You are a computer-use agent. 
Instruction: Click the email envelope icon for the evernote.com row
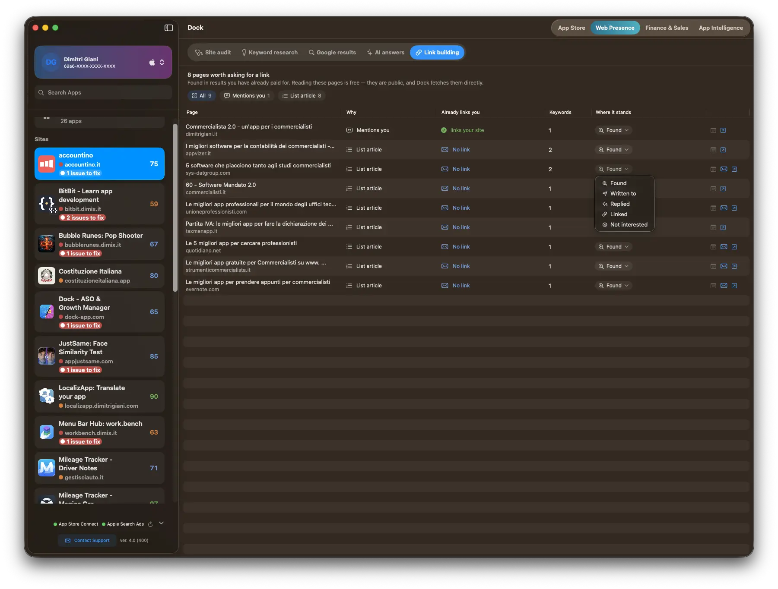pyautogui.click(x=724, y=286)
